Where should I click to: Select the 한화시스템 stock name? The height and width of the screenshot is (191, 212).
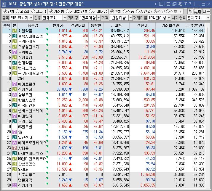coord(27,100)
